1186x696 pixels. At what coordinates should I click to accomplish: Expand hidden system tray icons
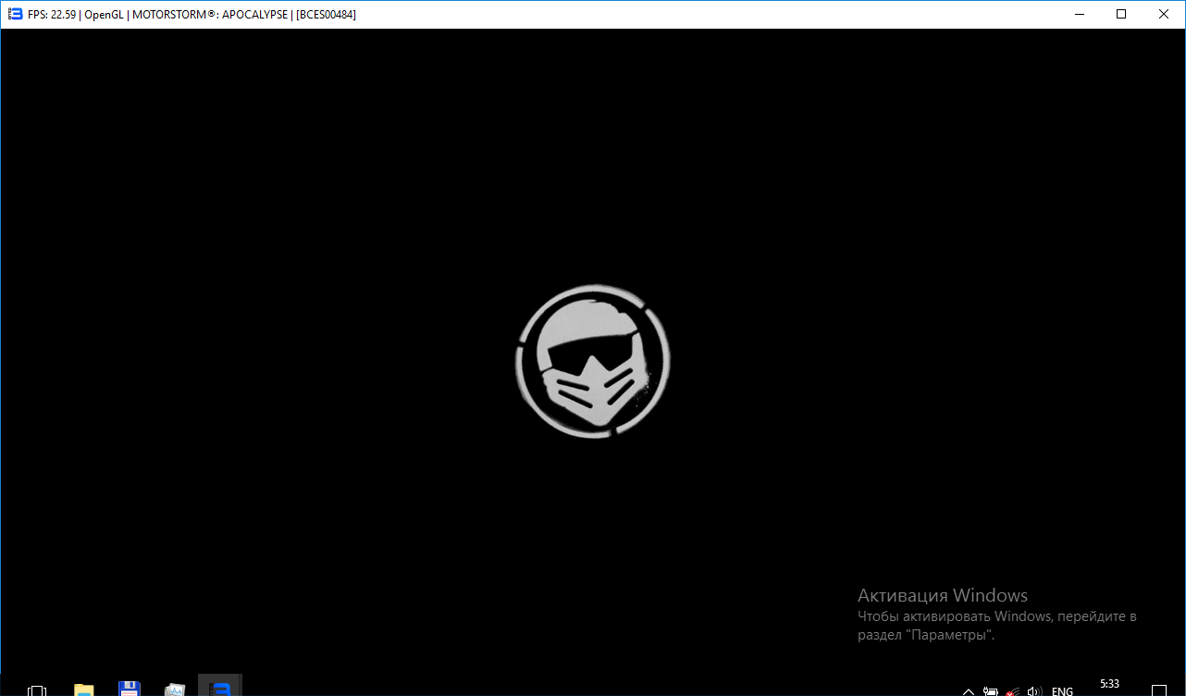click(x=968, y=690)
